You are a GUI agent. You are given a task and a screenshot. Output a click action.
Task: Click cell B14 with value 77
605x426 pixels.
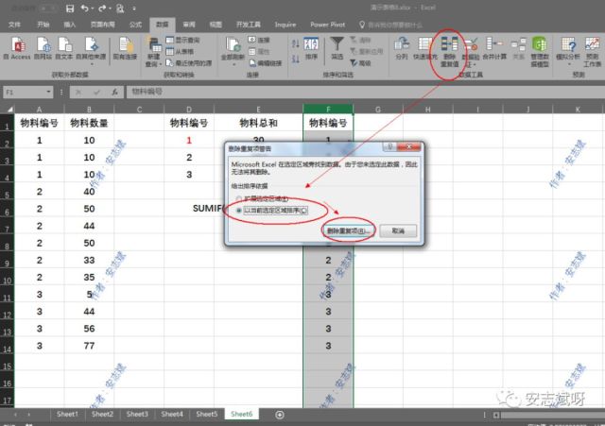pos(89,346)
